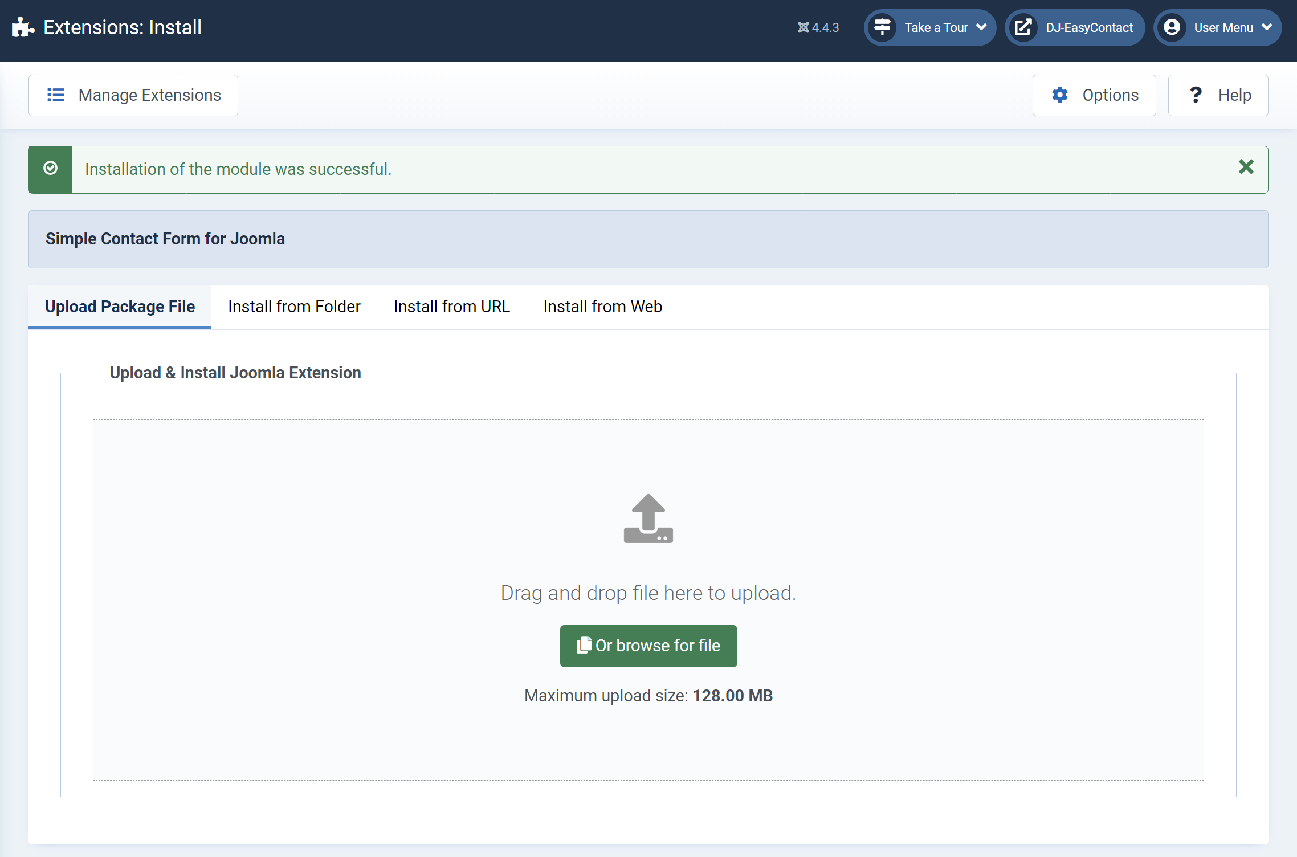Click 'Simple Contact Form for Joomla' text
The height and width of the screenshot is (857, 1297).
tap(165, 239)
